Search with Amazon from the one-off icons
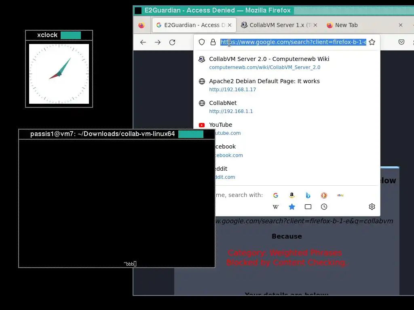Image resolution: width=414 pixels, height=310 pixels. click(x=292, y=195)
